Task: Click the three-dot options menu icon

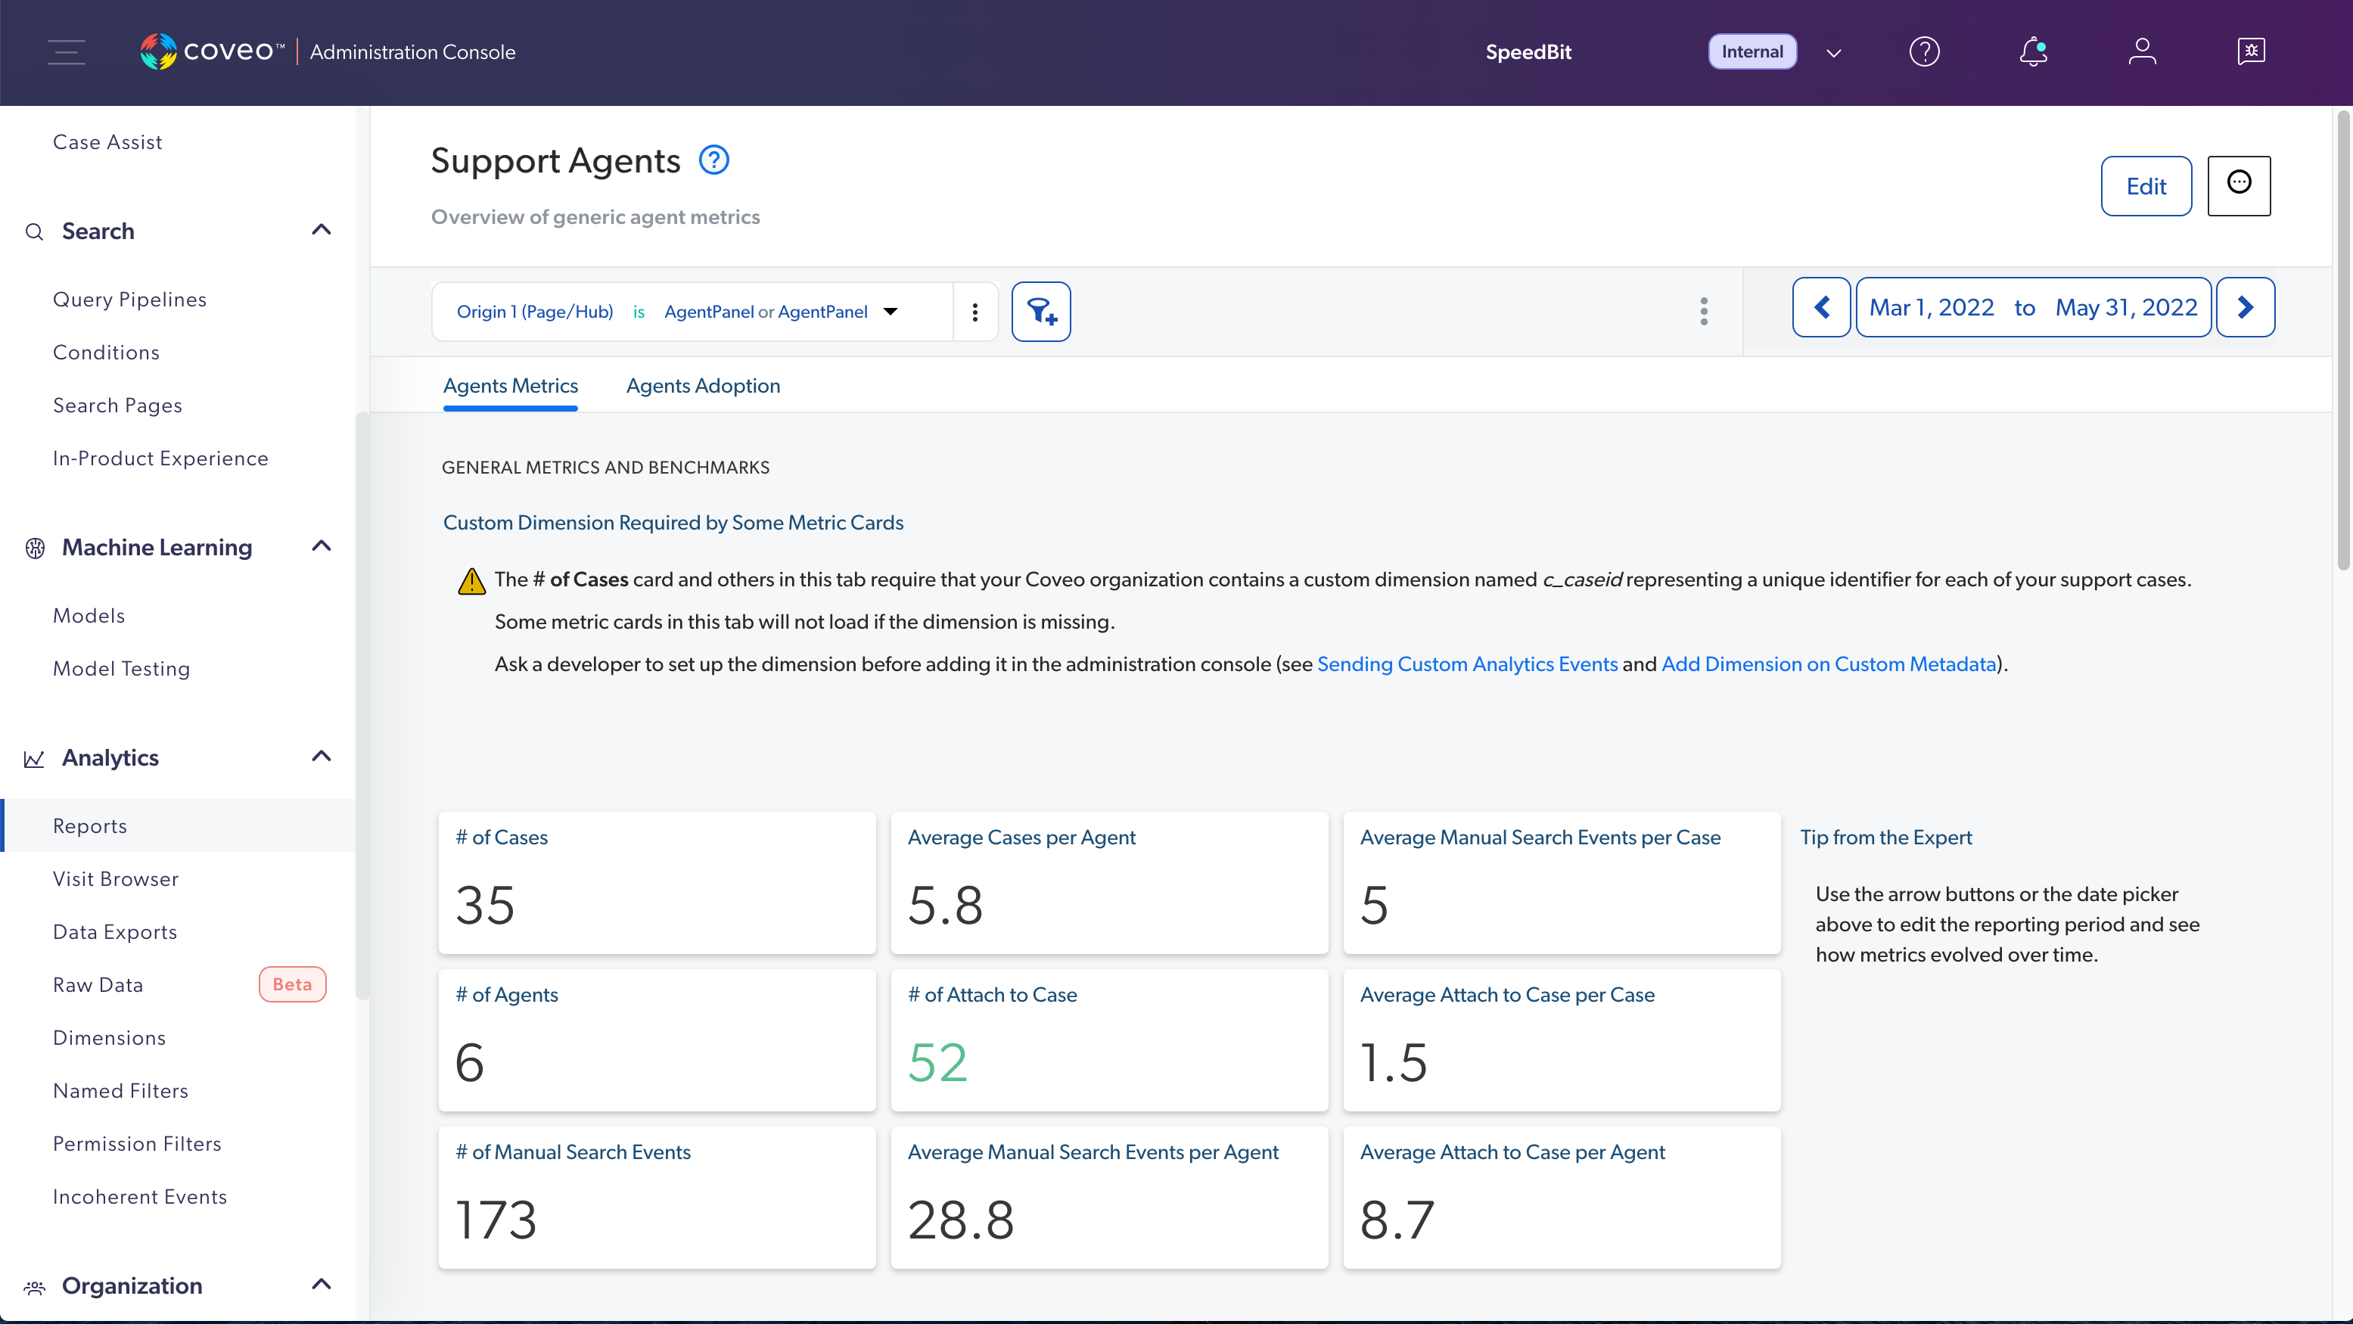Action: (x=974, y=310)
